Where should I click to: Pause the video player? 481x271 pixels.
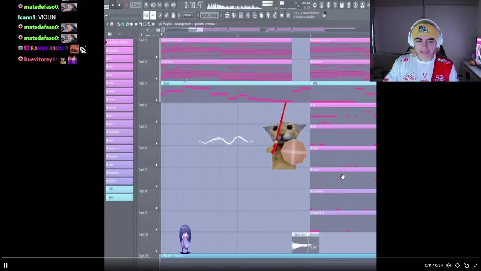tap(6, 265)
